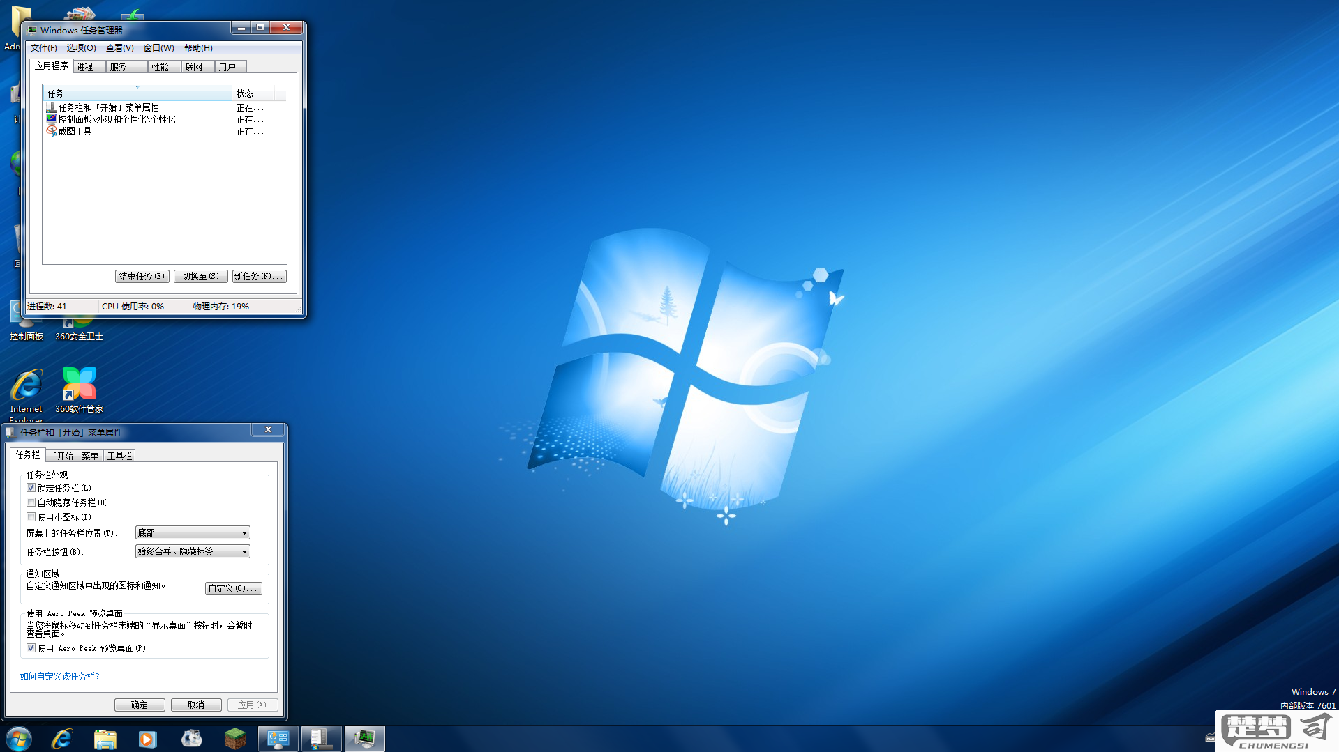Image resolution: width=1339 pixels, height=752 pixels.
Task: Switch to 应用程序 tab
Action: click(x=52, y=66)
